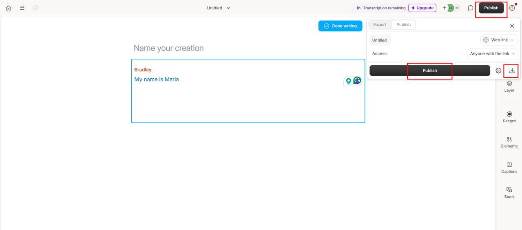Click the Grammarly G icon
Image resolution: width=522 pixels, height=230 pixels.
click(357, 81)
